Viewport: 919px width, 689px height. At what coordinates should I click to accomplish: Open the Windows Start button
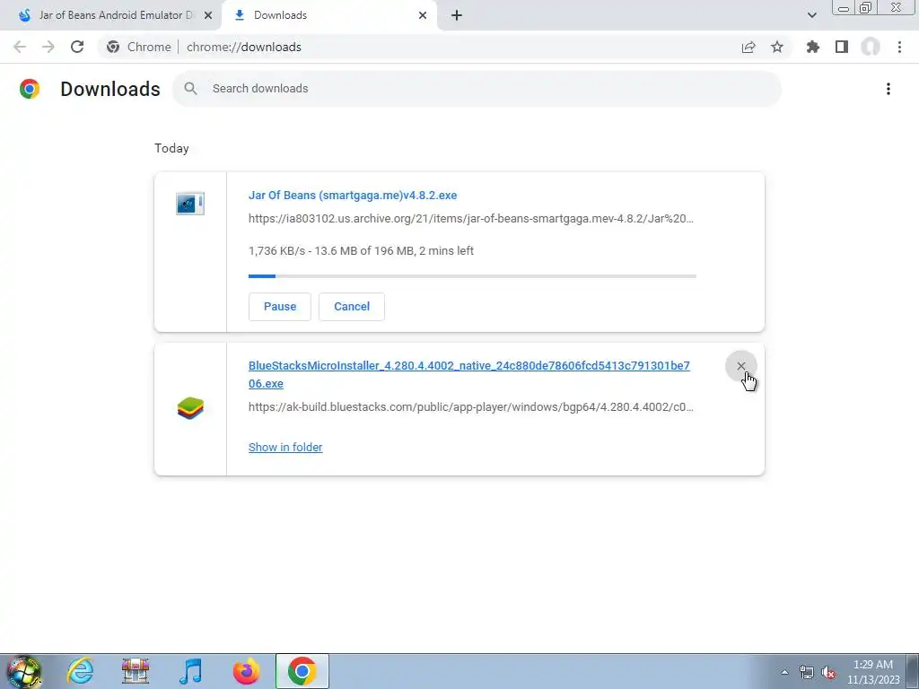[24, 671]
